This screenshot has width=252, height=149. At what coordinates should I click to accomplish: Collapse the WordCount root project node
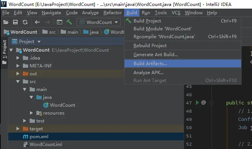(11, 50)
